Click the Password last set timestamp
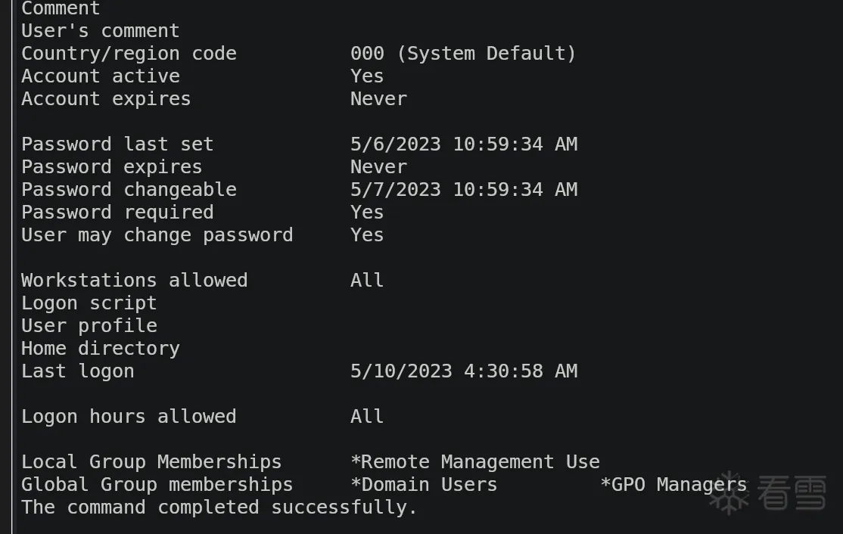843x534 pixels. point(463,144)
